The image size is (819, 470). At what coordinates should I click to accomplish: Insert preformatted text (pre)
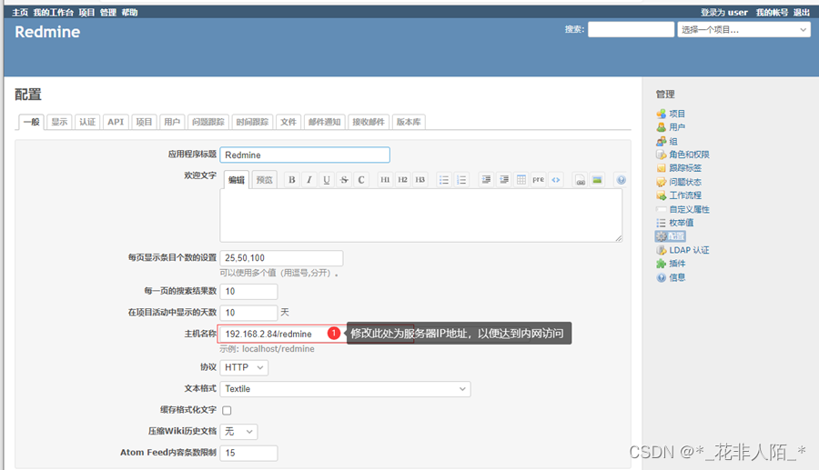pyautogui.click(x=538, y=179)
